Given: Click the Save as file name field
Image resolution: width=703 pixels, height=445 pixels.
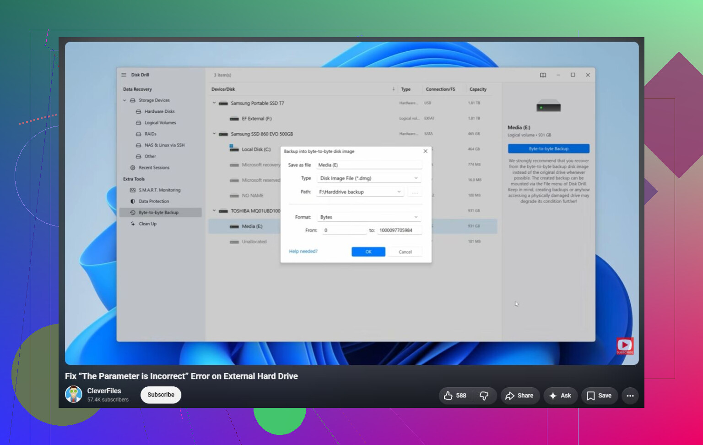Looking at the screenshot, I should pyautogui.click(x=369, y=165).
